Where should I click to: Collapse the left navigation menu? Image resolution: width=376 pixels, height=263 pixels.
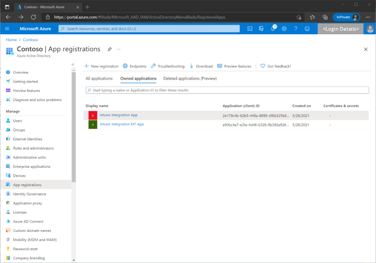pyautogui.click(x=73, y=64)
